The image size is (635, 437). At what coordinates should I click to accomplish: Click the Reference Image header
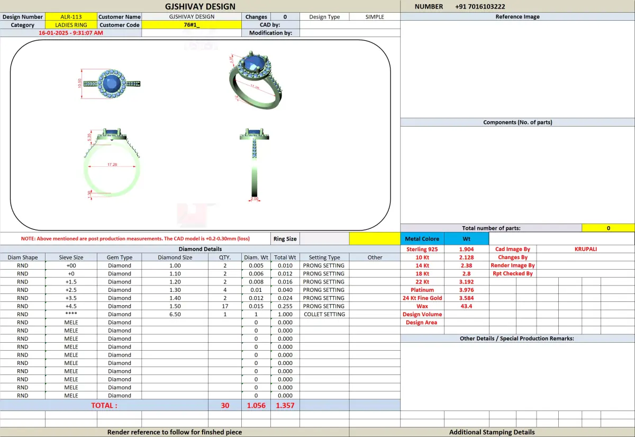point(518,17)
